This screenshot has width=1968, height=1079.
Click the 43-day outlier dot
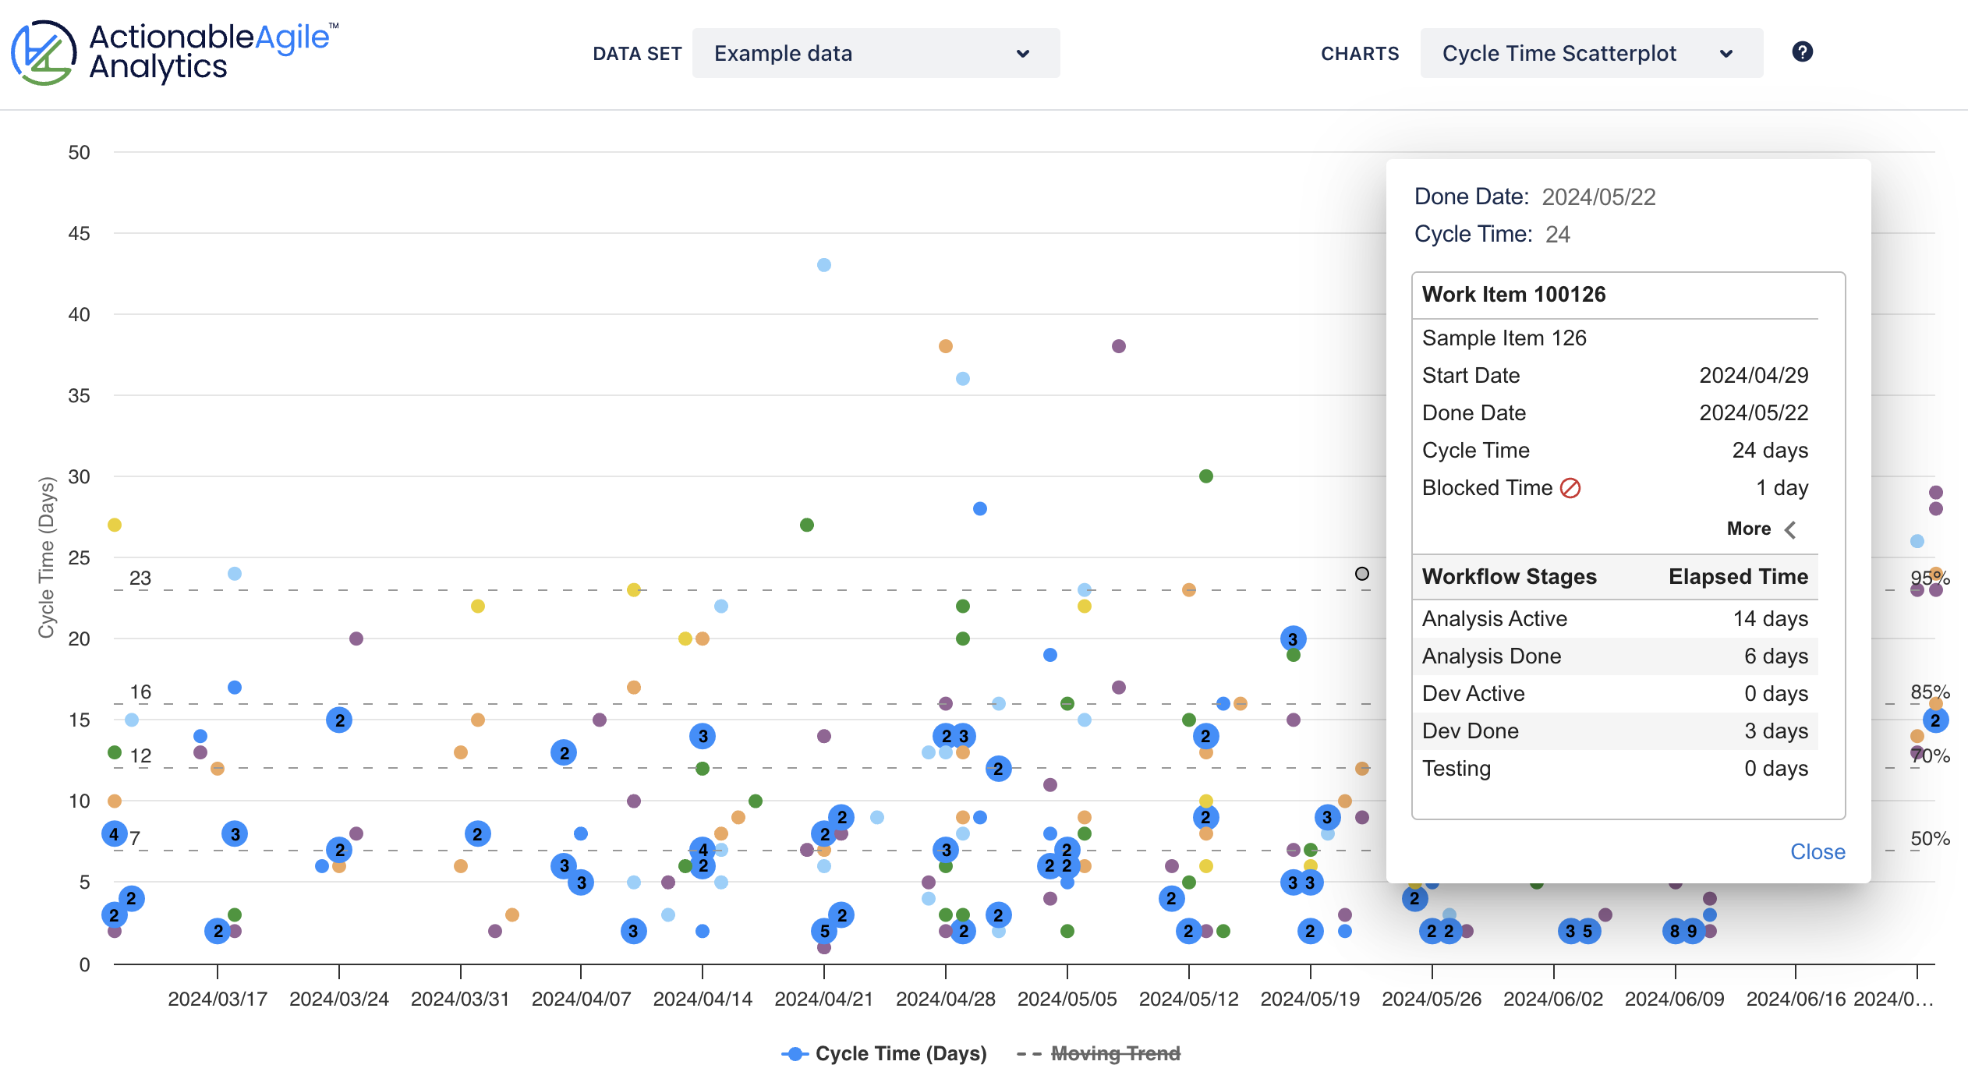823,266
